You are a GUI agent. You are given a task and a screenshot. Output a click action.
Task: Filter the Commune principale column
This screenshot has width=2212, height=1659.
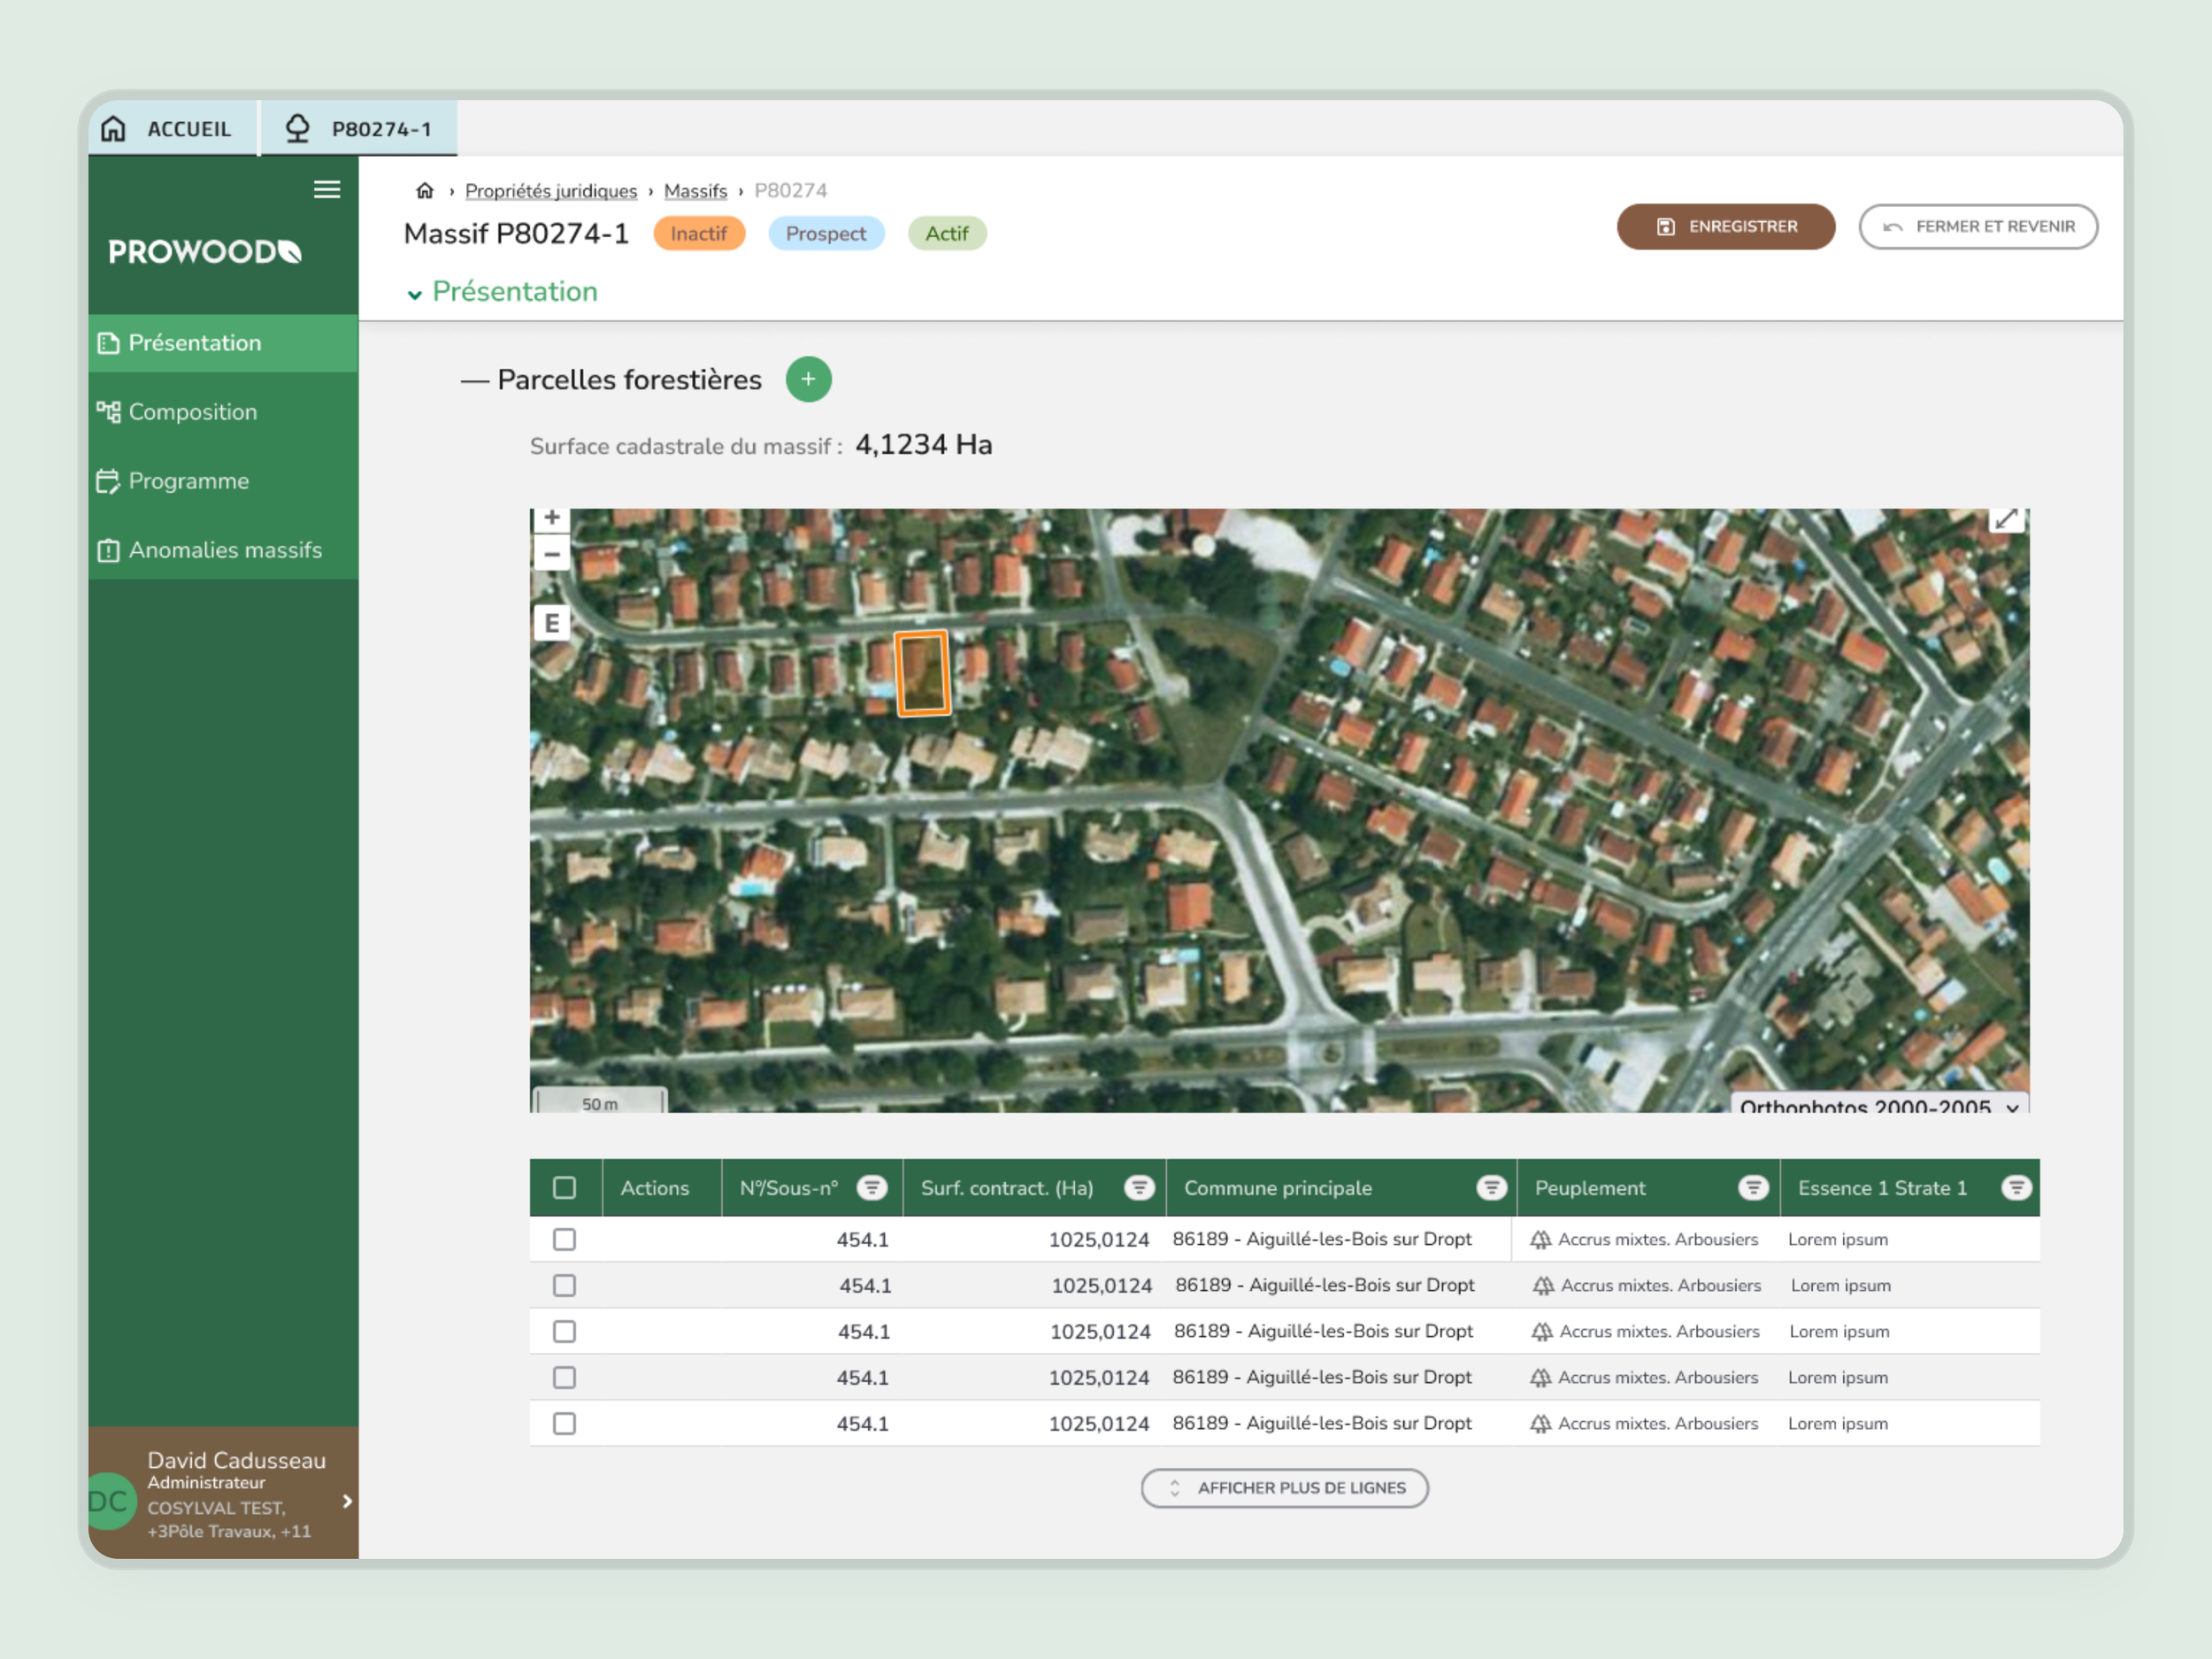1491,1188
